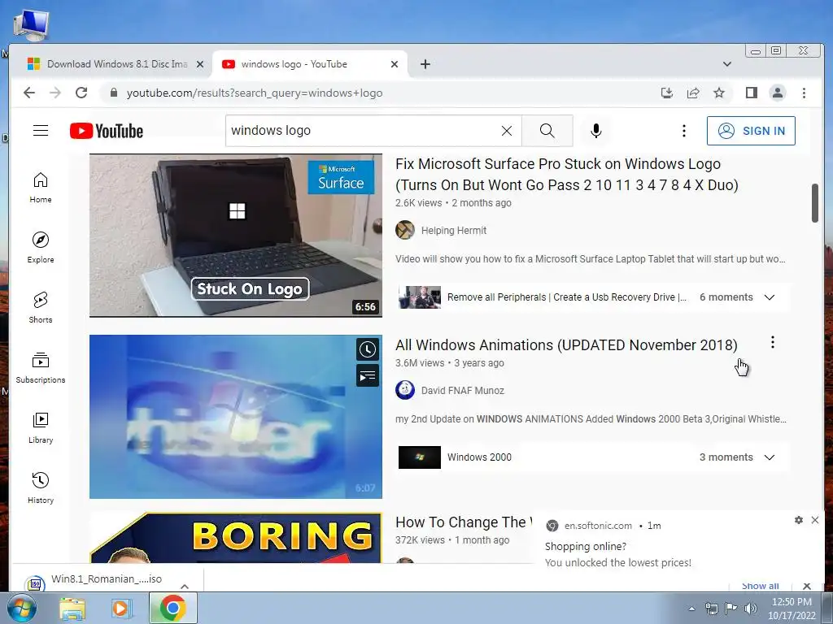Open Windows Explorer from taskbar
Image resolution: width=833 pixels, height=624 pixels.
(72, 609)
